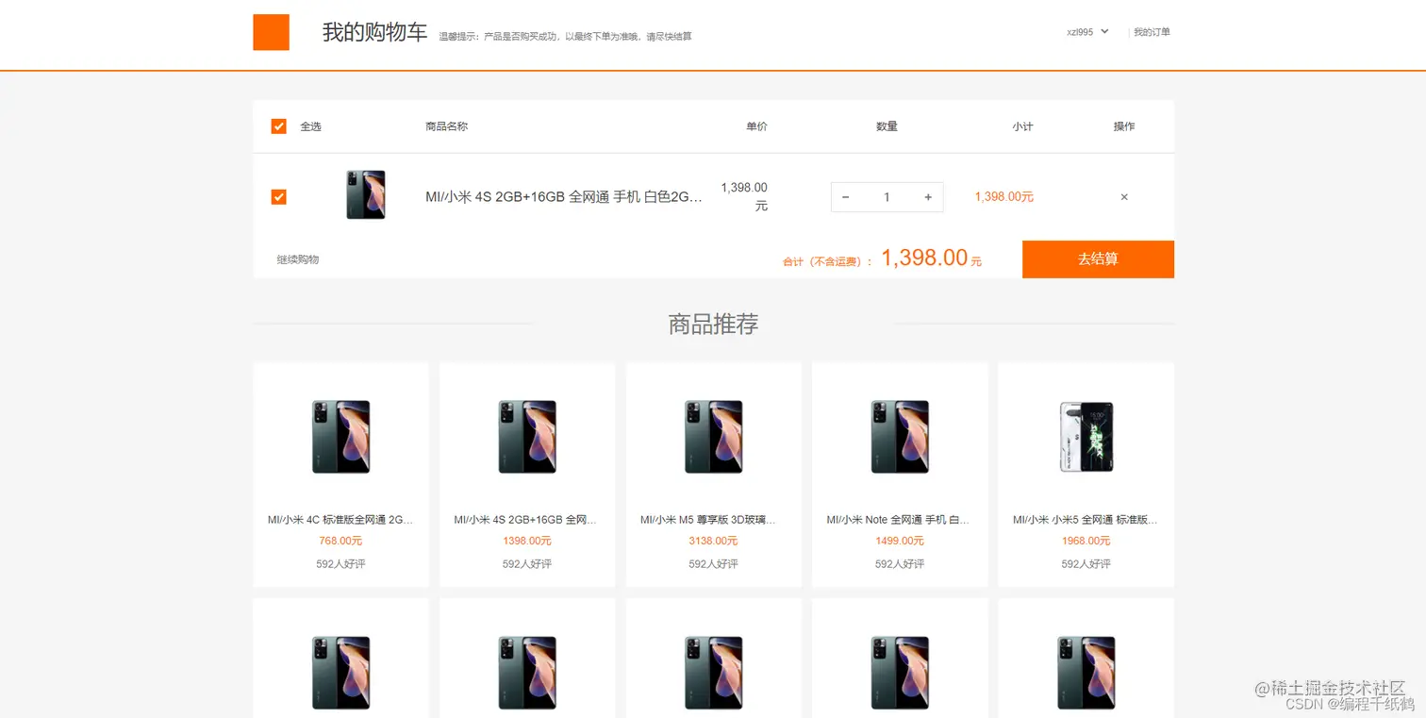Click the quantity input field showing 1
1426x718 pixels.
pyautogui.click(x=887, y=197)
